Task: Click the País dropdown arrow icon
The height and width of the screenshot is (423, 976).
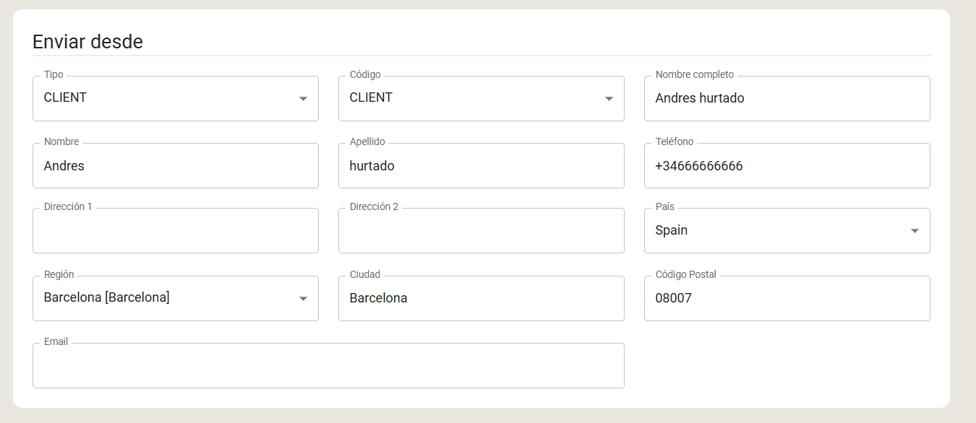Action: (x=915, y=231)
